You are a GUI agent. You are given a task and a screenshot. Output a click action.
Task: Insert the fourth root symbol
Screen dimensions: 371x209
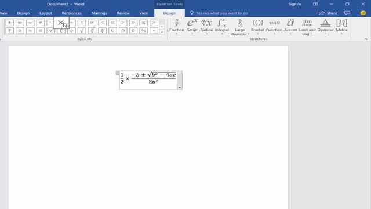[102, 31]
